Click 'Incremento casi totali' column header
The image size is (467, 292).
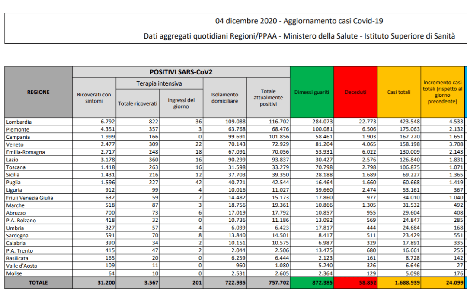(443, 92)
